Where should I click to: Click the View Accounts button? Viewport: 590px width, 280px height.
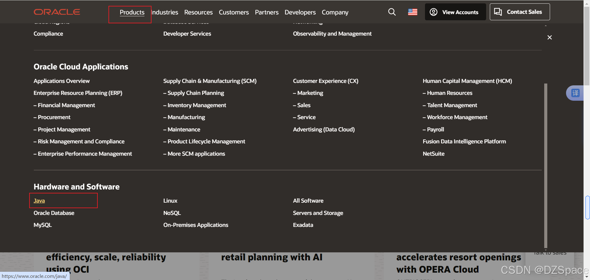click(x=455, y=12)
